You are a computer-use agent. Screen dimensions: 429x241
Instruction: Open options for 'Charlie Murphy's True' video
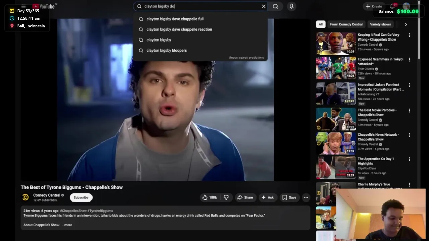[x=409, y=185]
